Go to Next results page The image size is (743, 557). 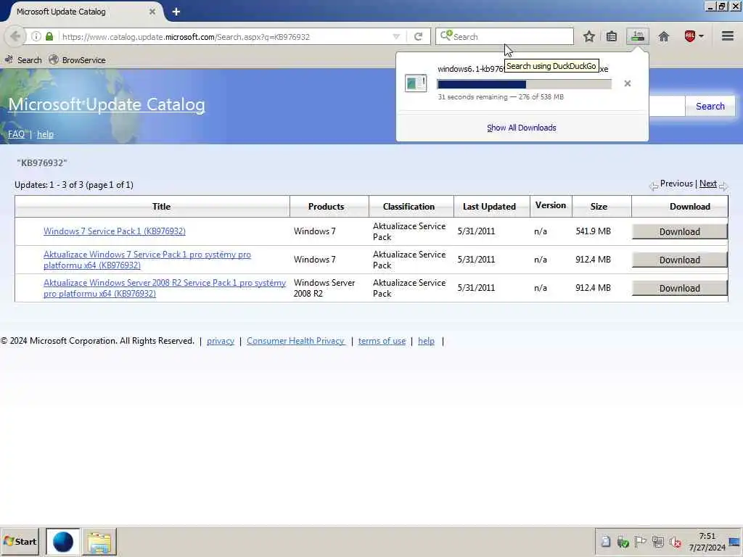click(x=708, y=183)
